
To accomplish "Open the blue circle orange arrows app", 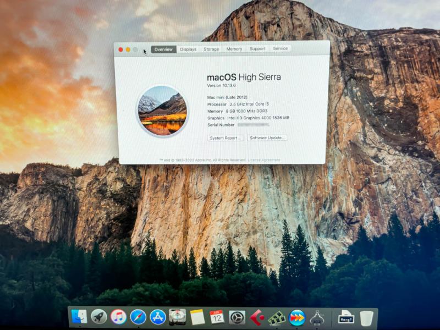I will pyautogui.click(x=297, y=318).
